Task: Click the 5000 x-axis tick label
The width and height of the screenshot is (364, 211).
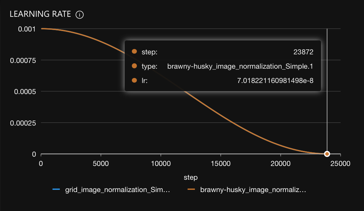Action: (101, 163)
